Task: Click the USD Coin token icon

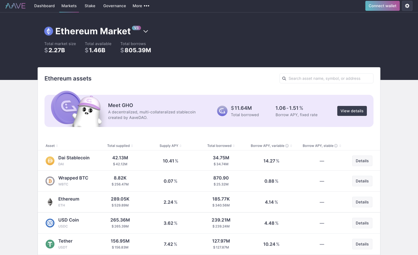Action: (50, 223)
